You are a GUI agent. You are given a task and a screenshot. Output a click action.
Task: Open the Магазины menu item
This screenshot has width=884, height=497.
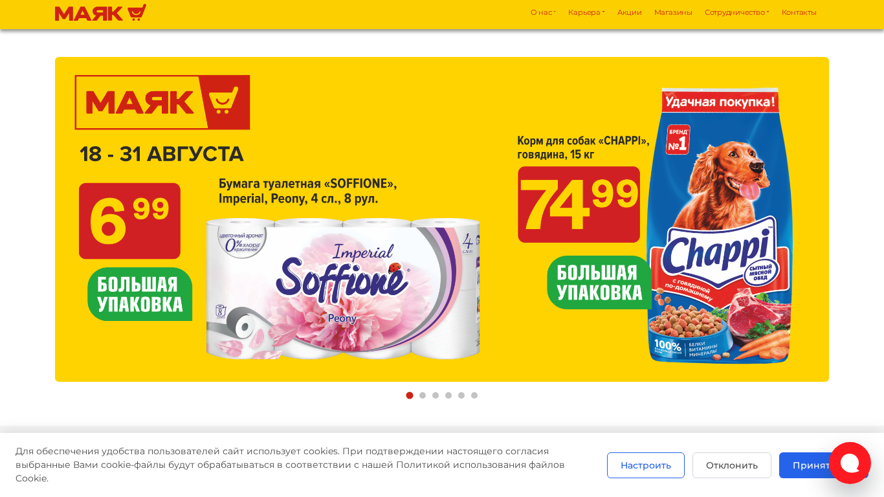673,12
